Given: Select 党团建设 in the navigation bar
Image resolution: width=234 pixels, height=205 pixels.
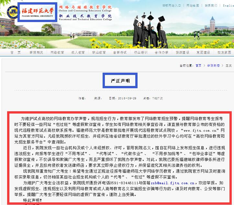Looking at the screenshot, I should (203, 53).
